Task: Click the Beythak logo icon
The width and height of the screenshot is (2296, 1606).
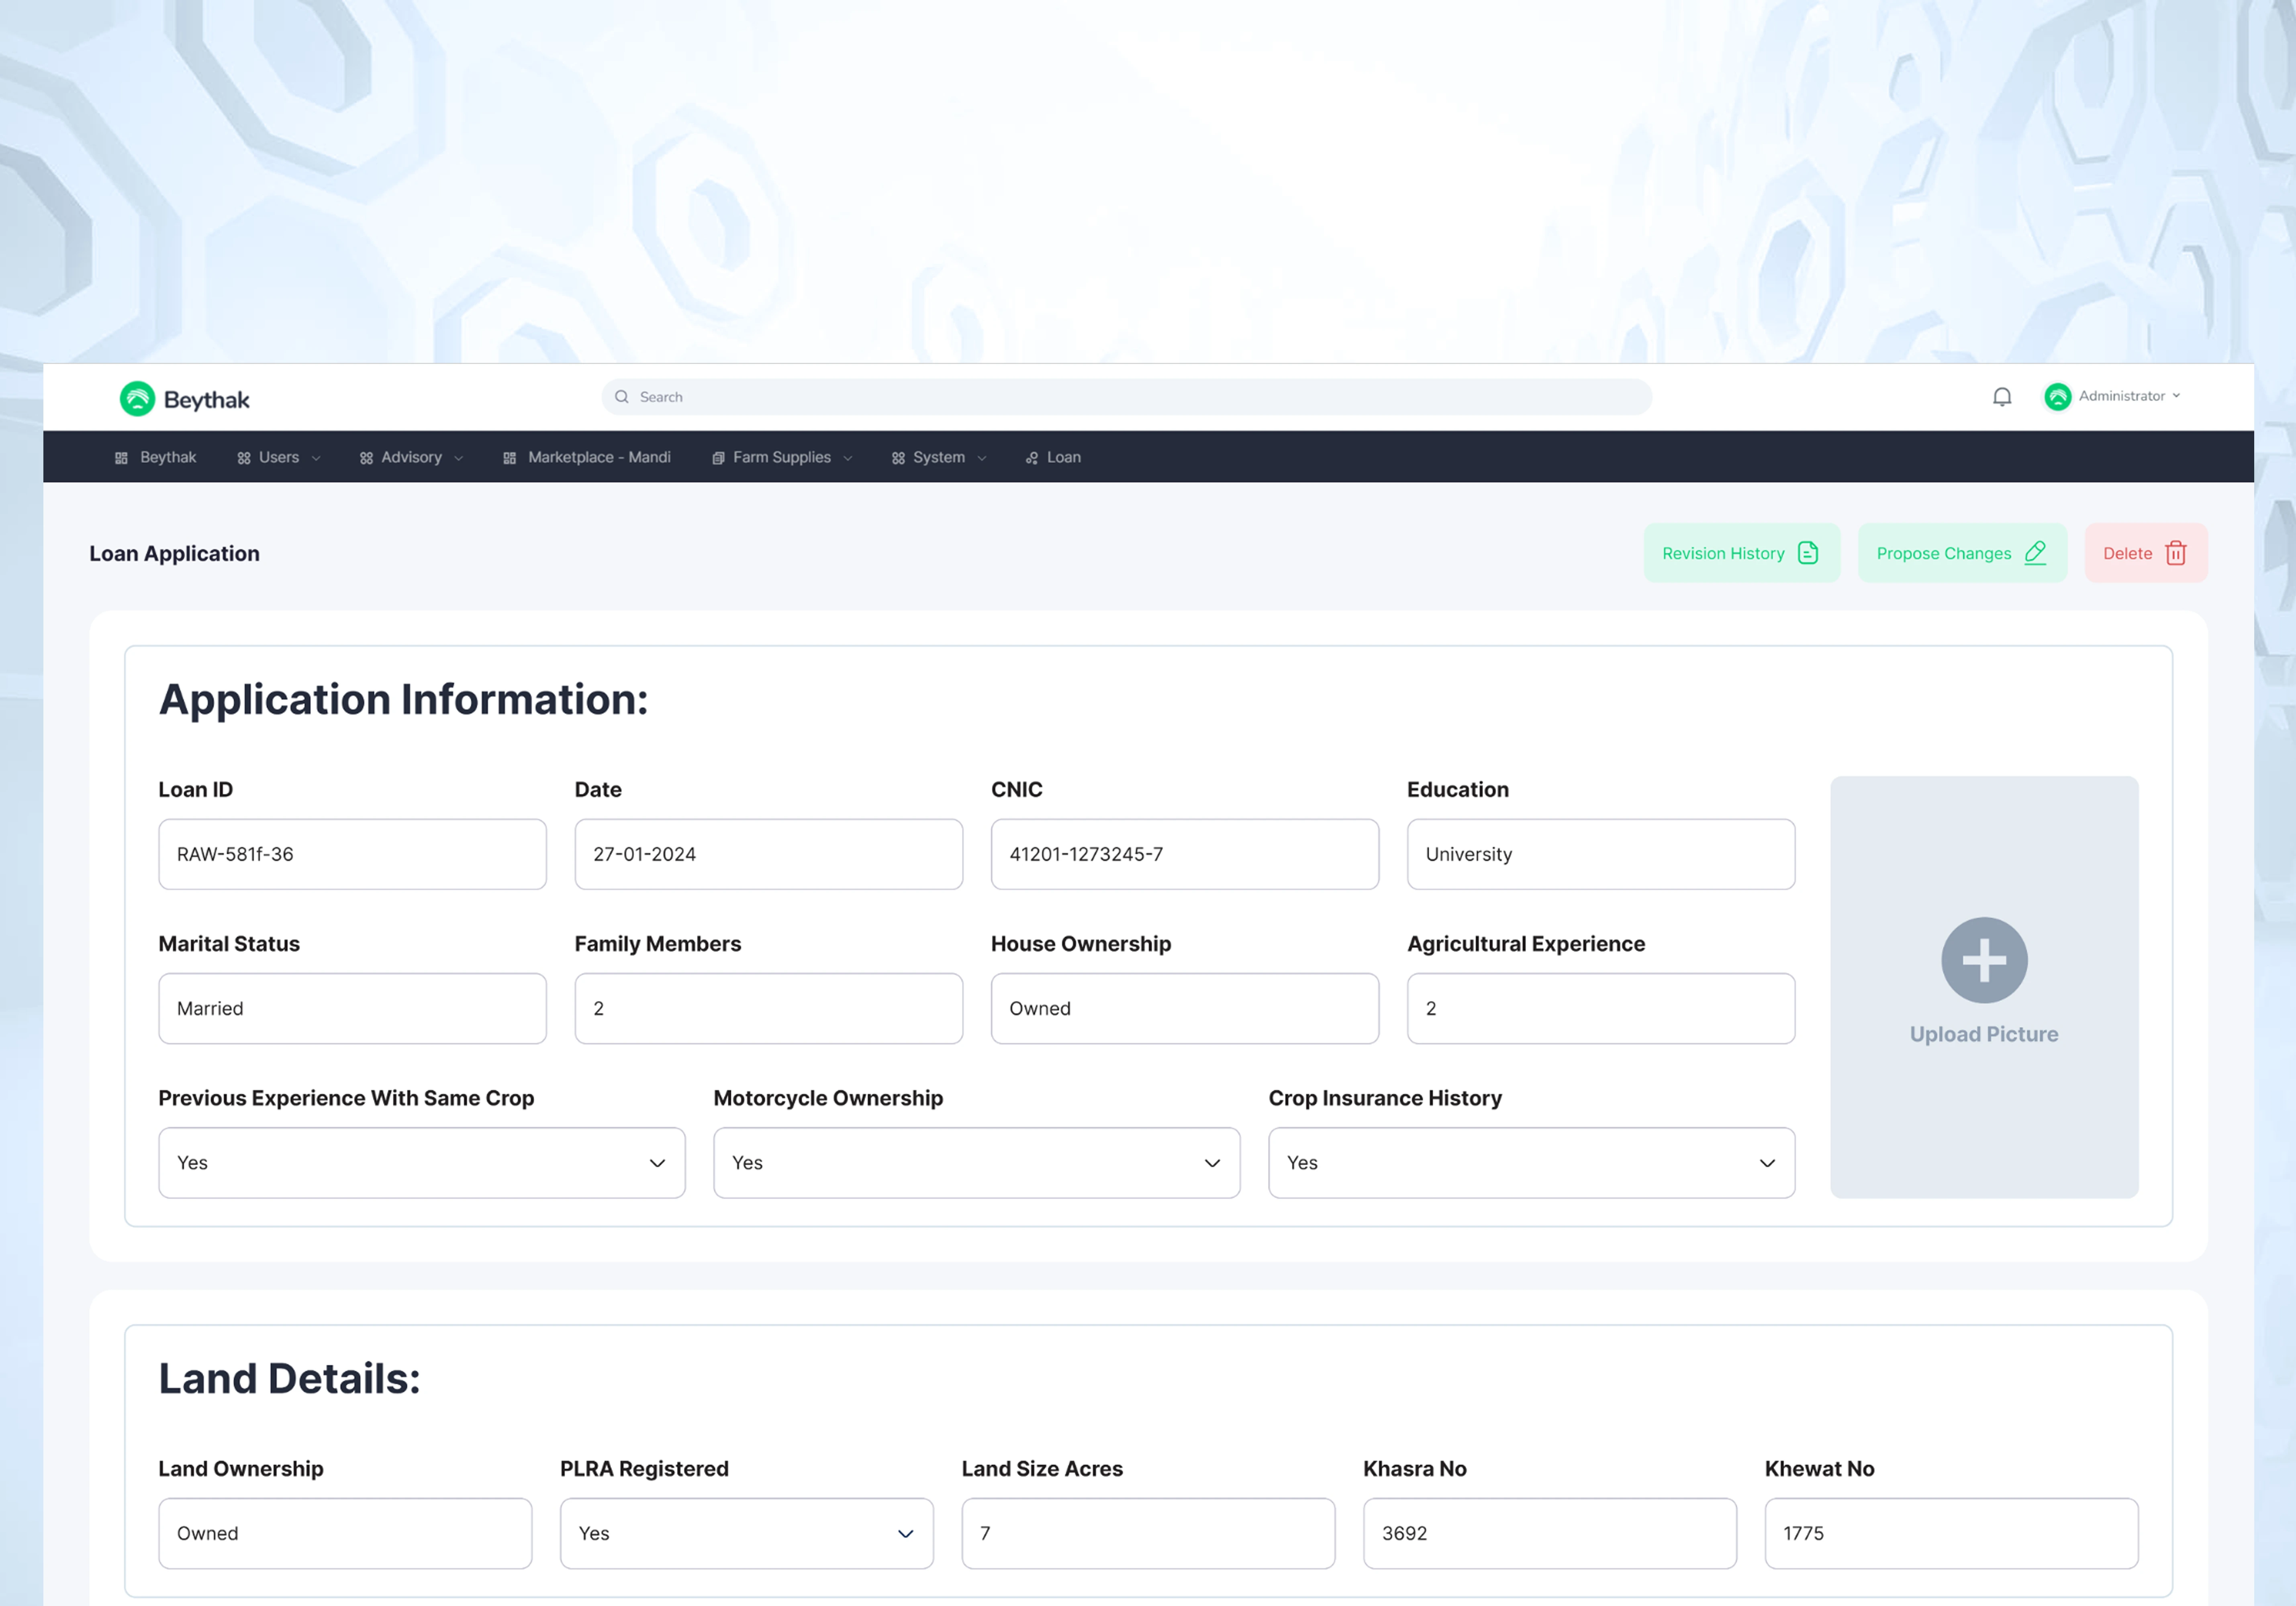Action: click(x=137, y=399)
